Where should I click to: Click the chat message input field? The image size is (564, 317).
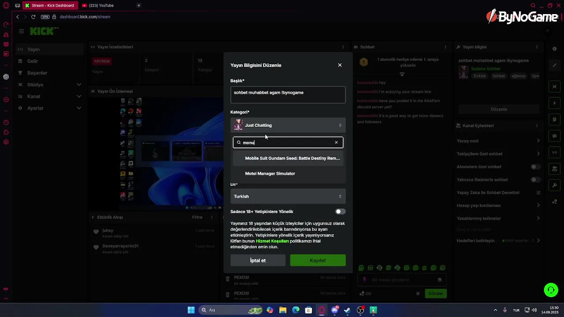point(402,280)
